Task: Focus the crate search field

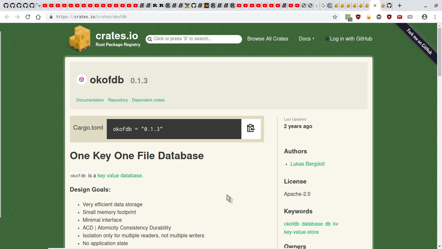Action: (x=194, y=39)
